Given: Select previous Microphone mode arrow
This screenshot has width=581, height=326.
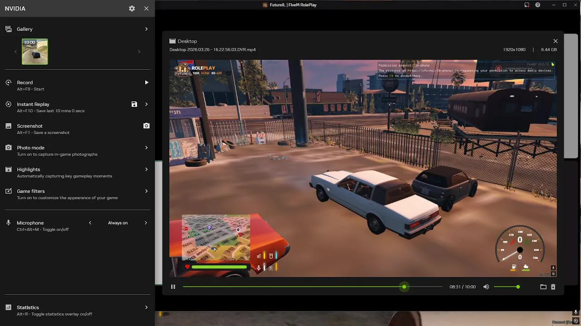Looking at the screenshot, I should point(90,223).
